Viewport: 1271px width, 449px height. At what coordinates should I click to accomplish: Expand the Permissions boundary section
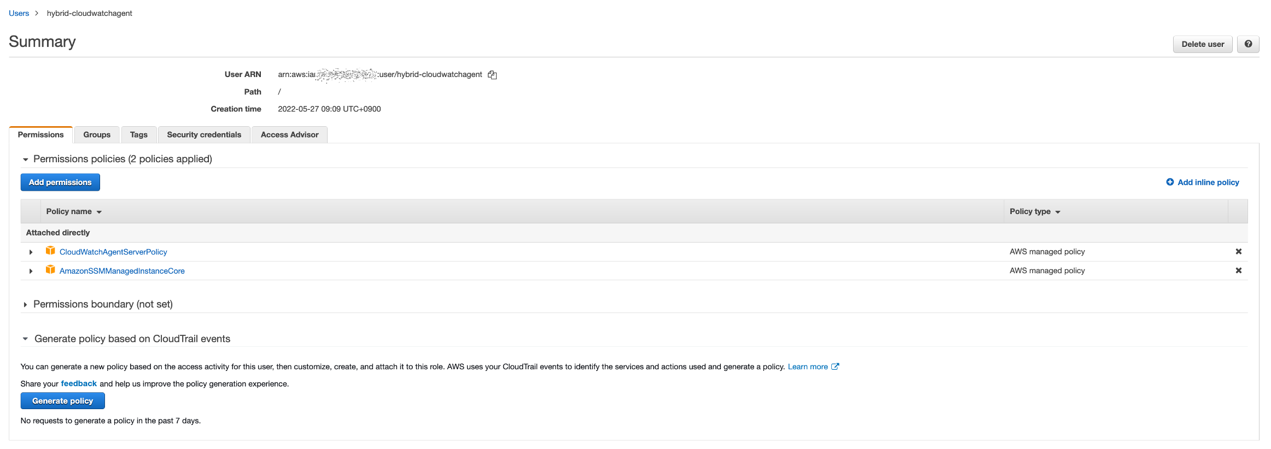tap(25, 305)
